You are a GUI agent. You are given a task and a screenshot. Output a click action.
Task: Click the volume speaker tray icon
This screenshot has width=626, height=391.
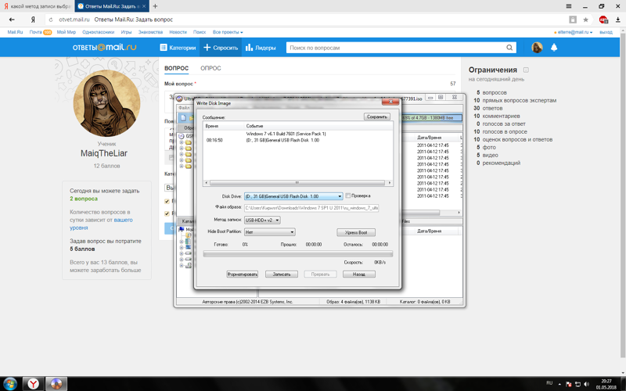tap(586, 384)
